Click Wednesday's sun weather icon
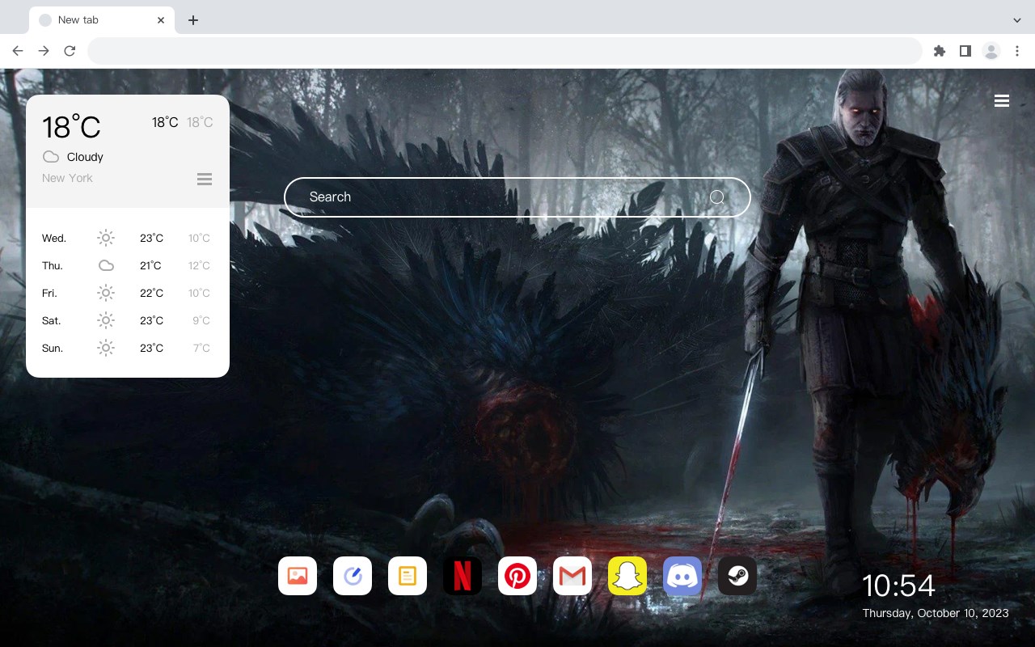 coord(106,238)
